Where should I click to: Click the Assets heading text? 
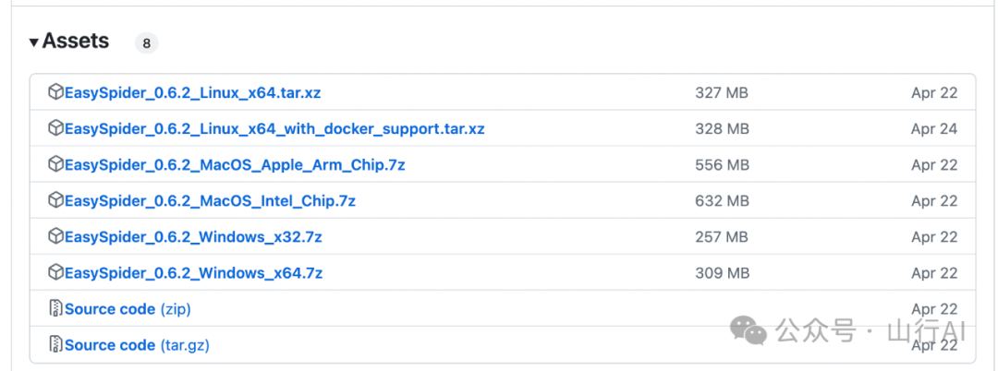(76, 42)
